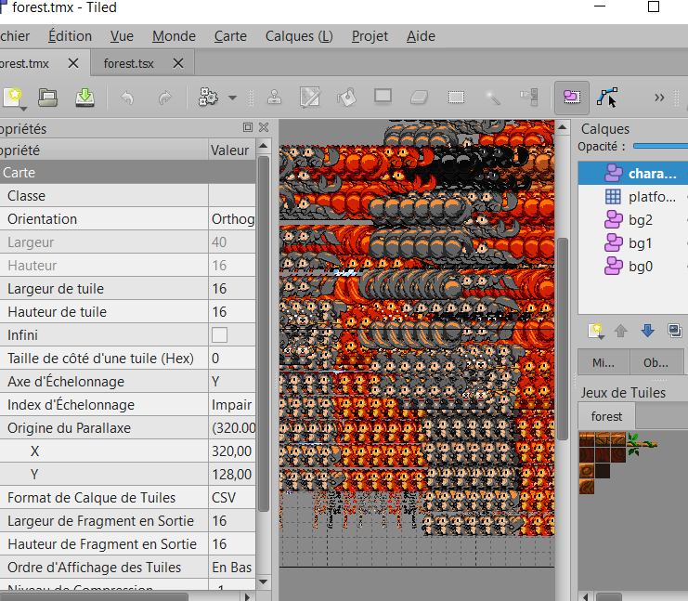The width and height of the screenshot is (688, 601).
Task: Click properties panel scroll-down arrow
Action: (264, 582)
